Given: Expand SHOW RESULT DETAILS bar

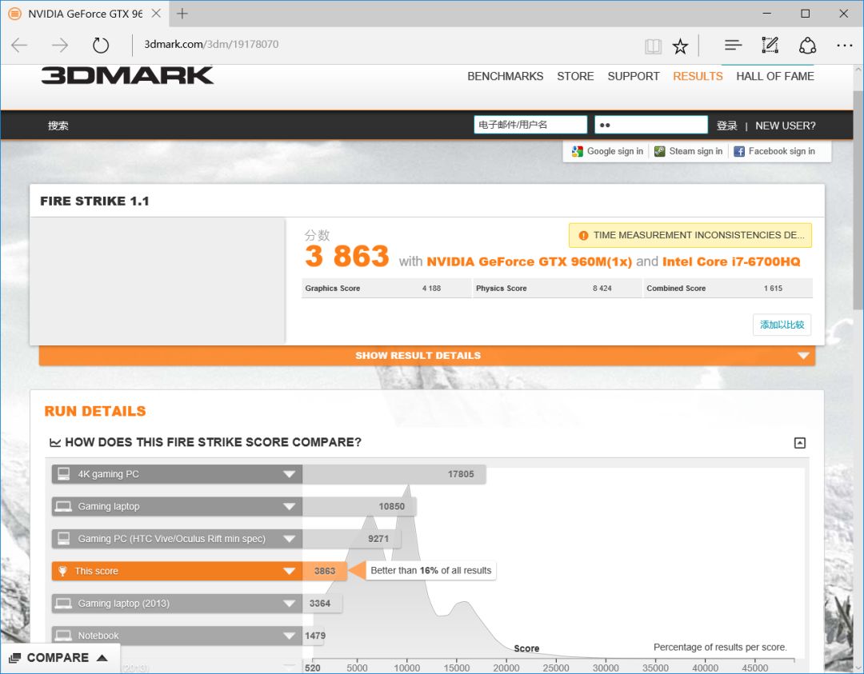Looking at the screenshot, I should click(427, 356).
